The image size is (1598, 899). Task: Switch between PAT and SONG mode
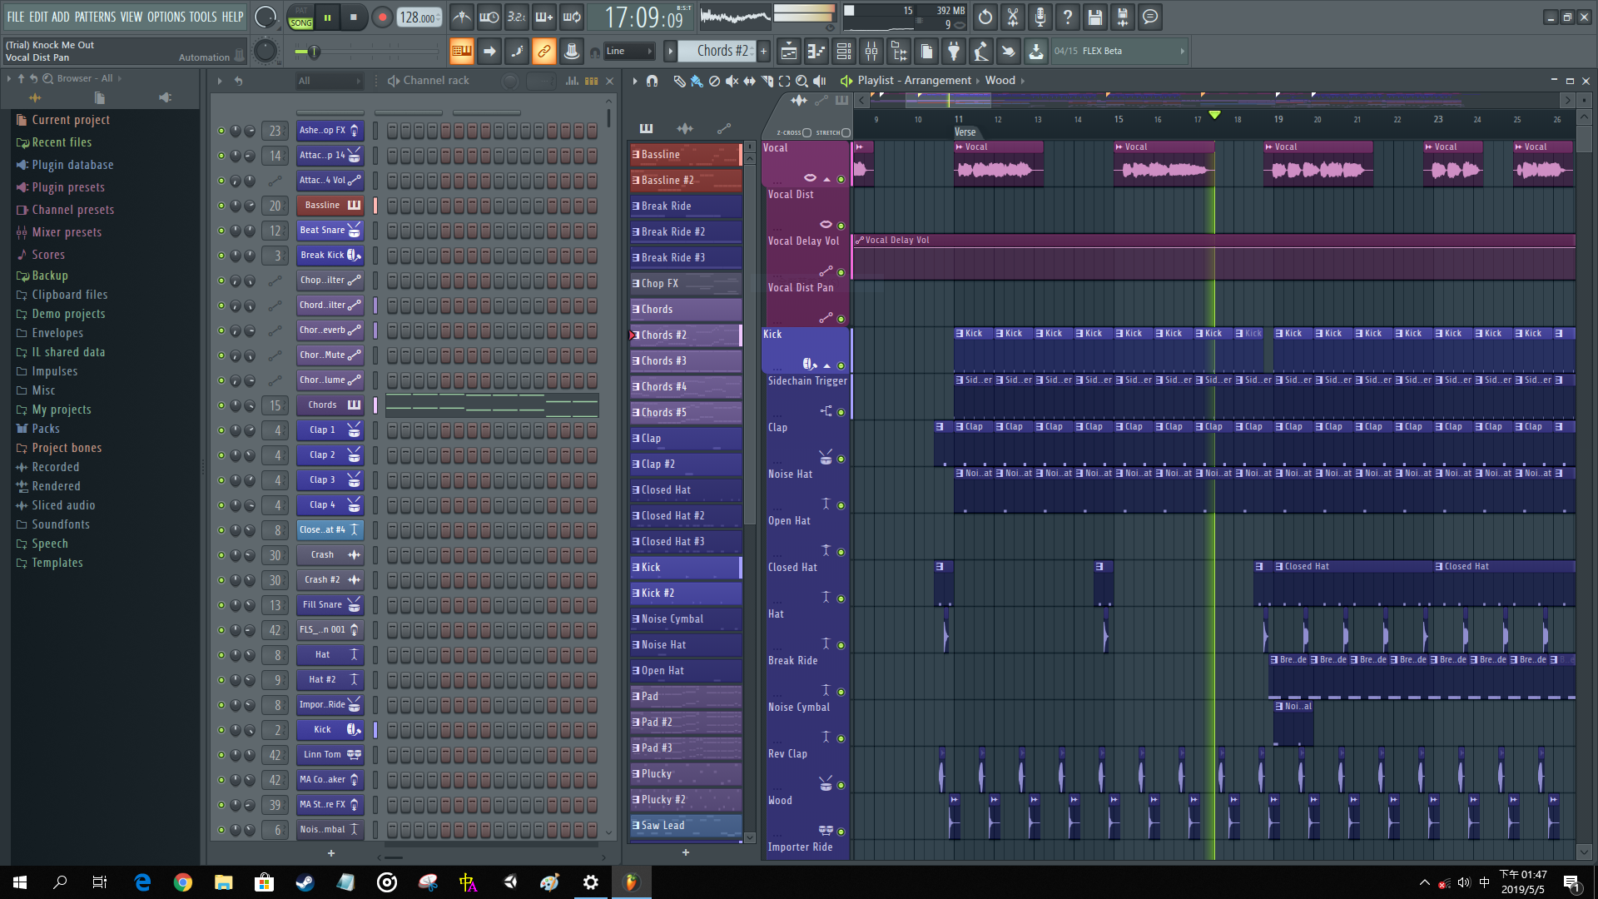[300, 17]
